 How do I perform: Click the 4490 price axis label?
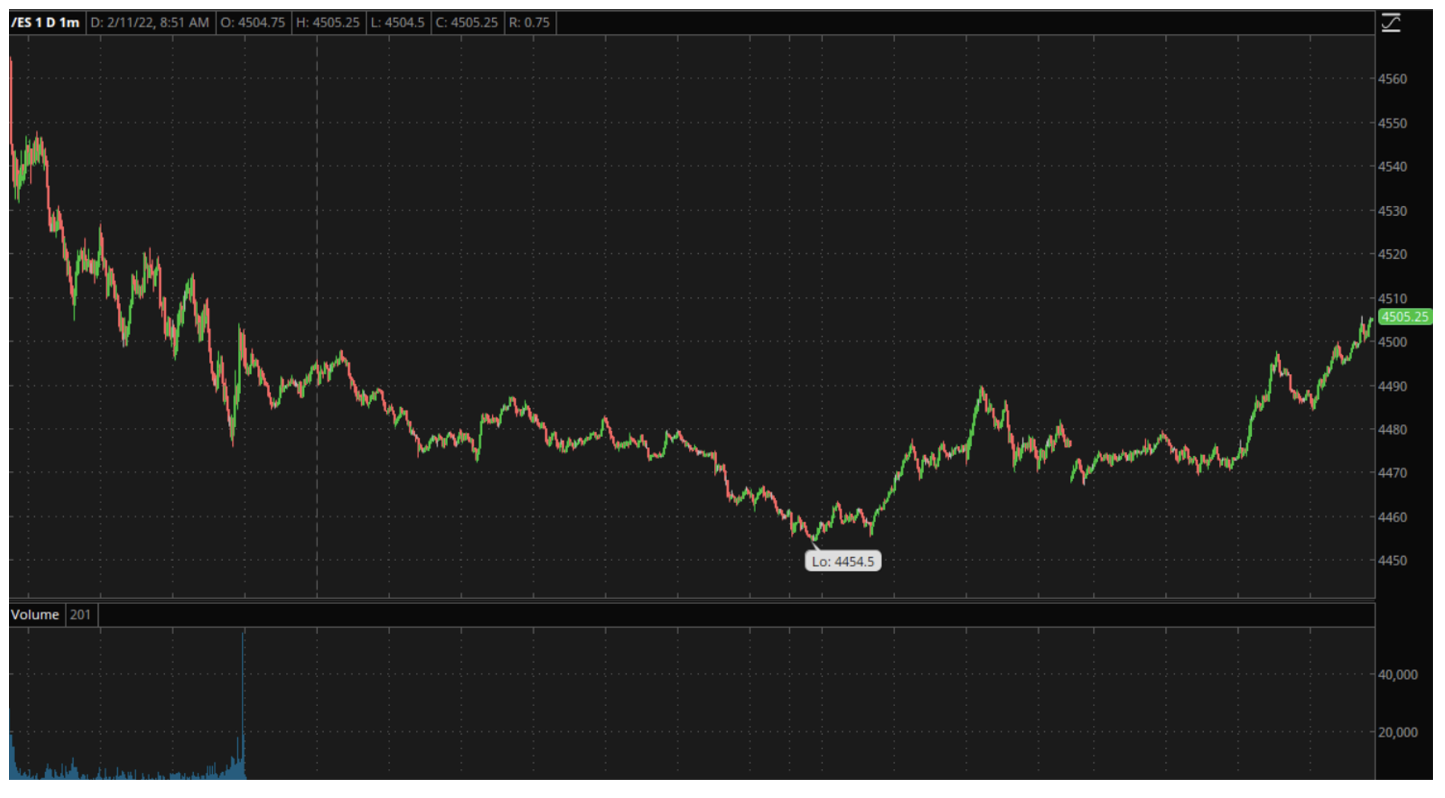point(1393,386)
